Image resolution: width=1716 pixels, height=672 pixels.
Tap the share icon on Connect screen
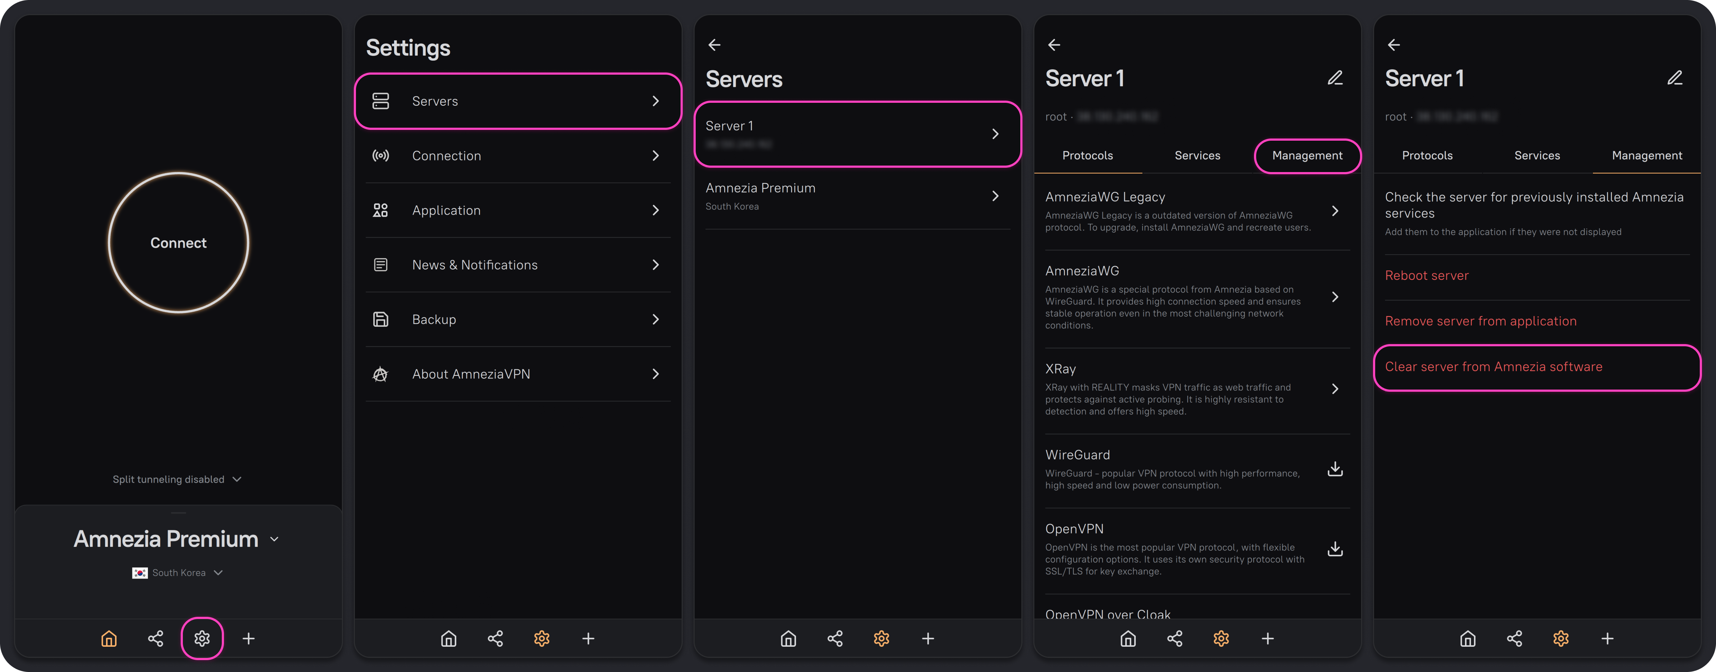[x=155, y=638]
